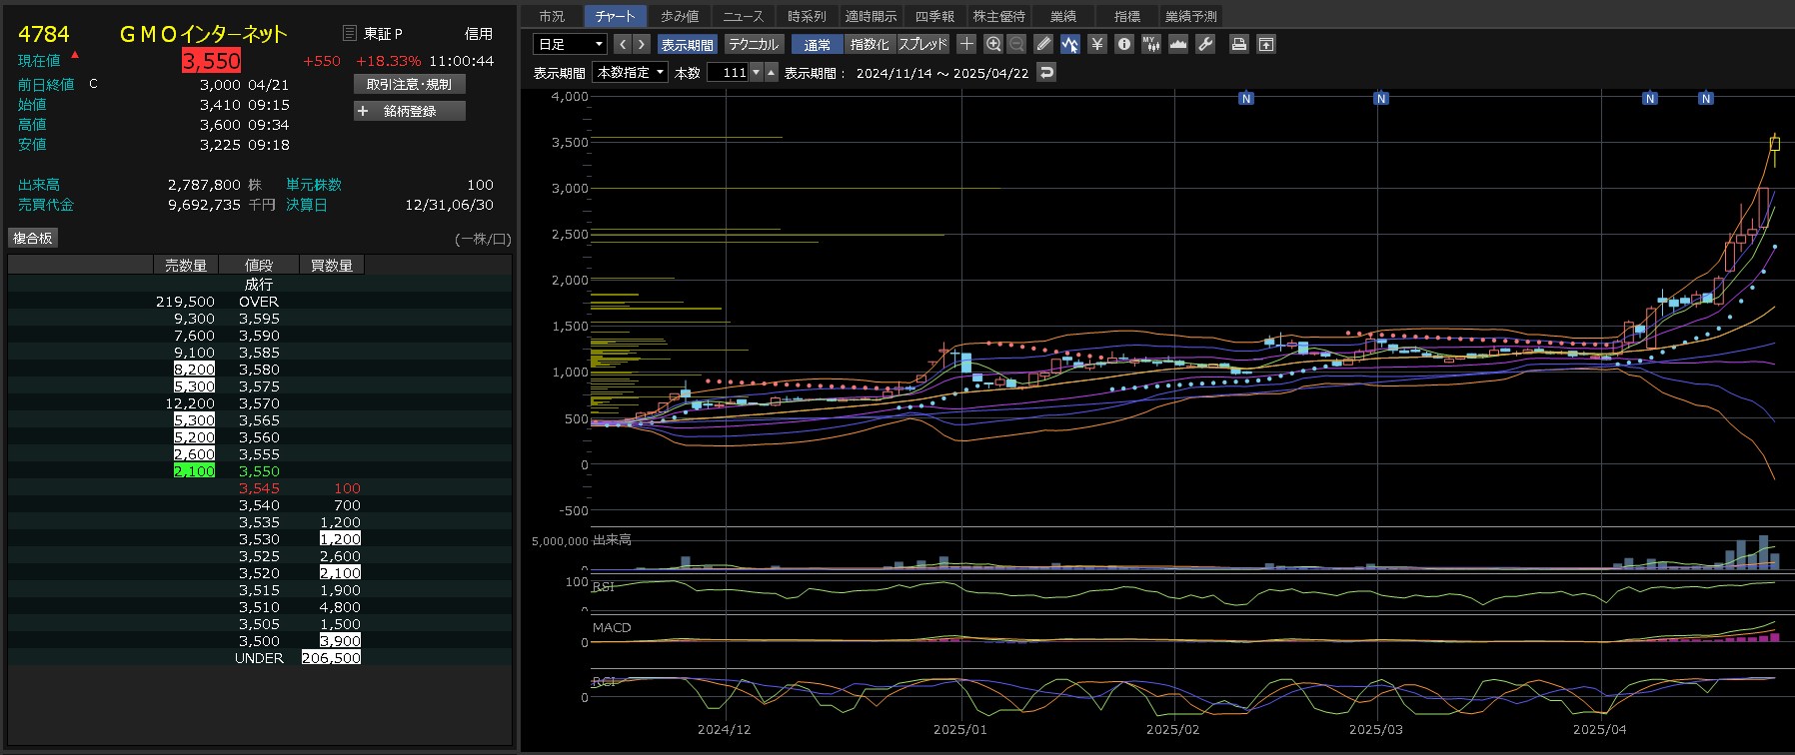1795x755 pixels.
Task: Click the UNDER row in order book
Action: point(260,658)
